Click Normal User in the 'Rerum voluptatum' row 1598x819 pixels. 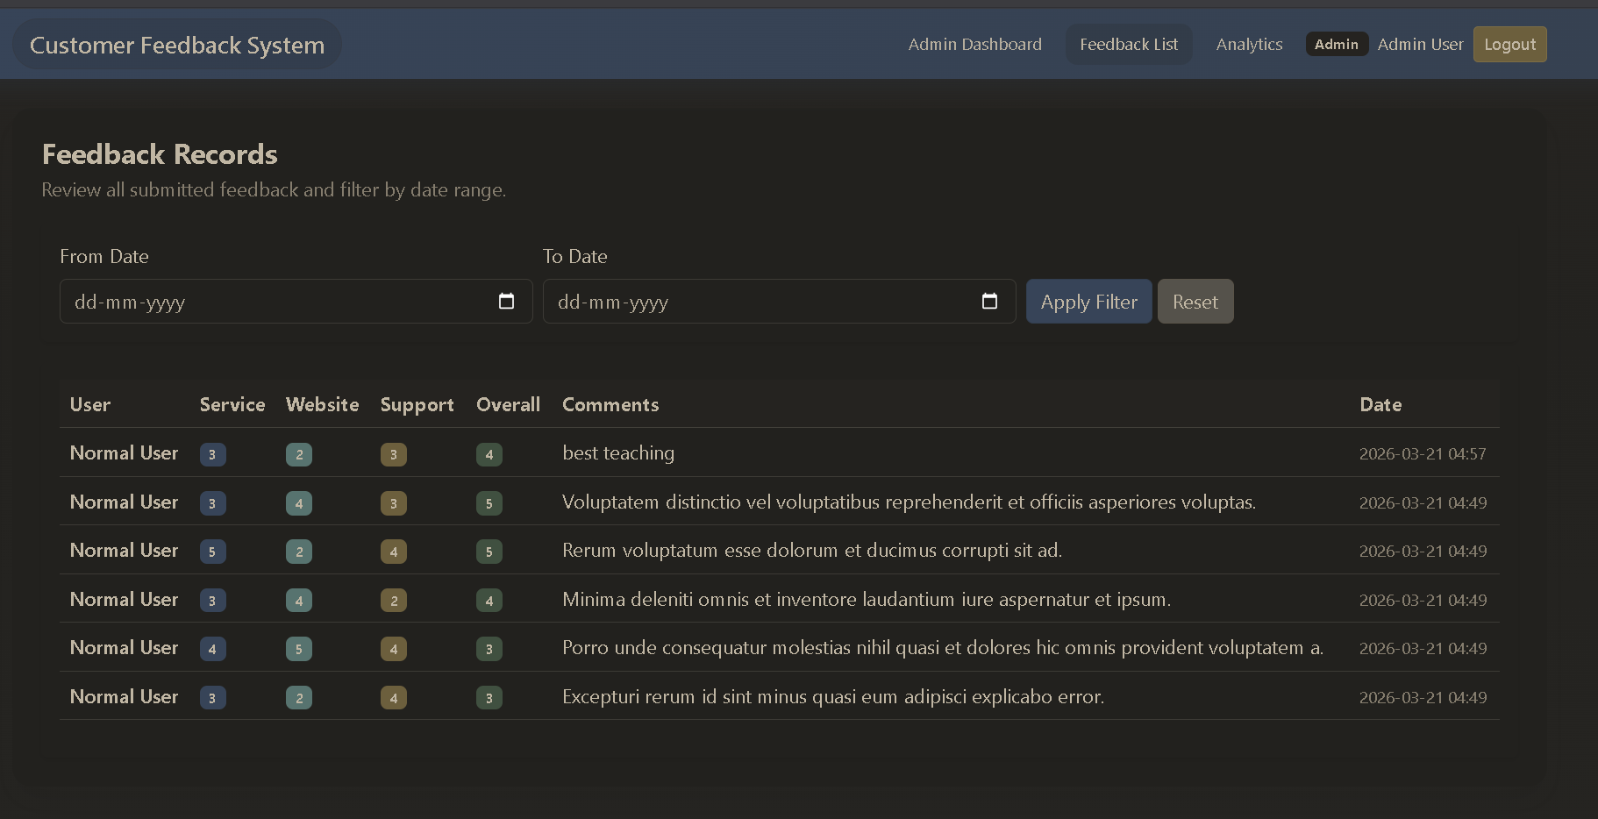[x=124, y=550]
